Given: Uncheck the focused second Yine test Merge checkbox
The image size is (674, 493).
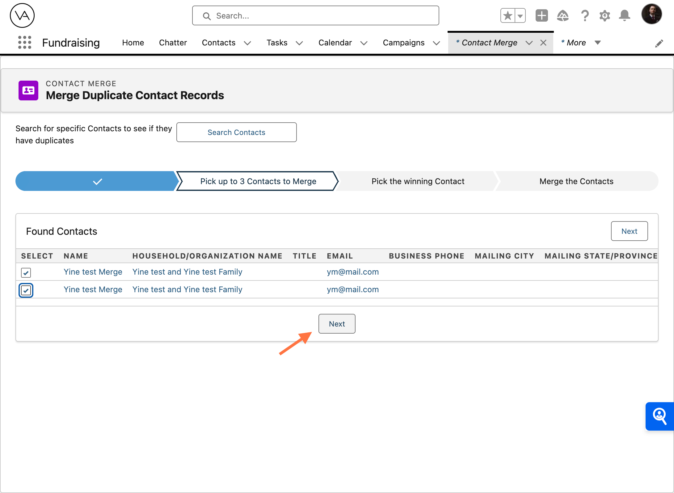Looking at the screenshot, I should point(26,290).
